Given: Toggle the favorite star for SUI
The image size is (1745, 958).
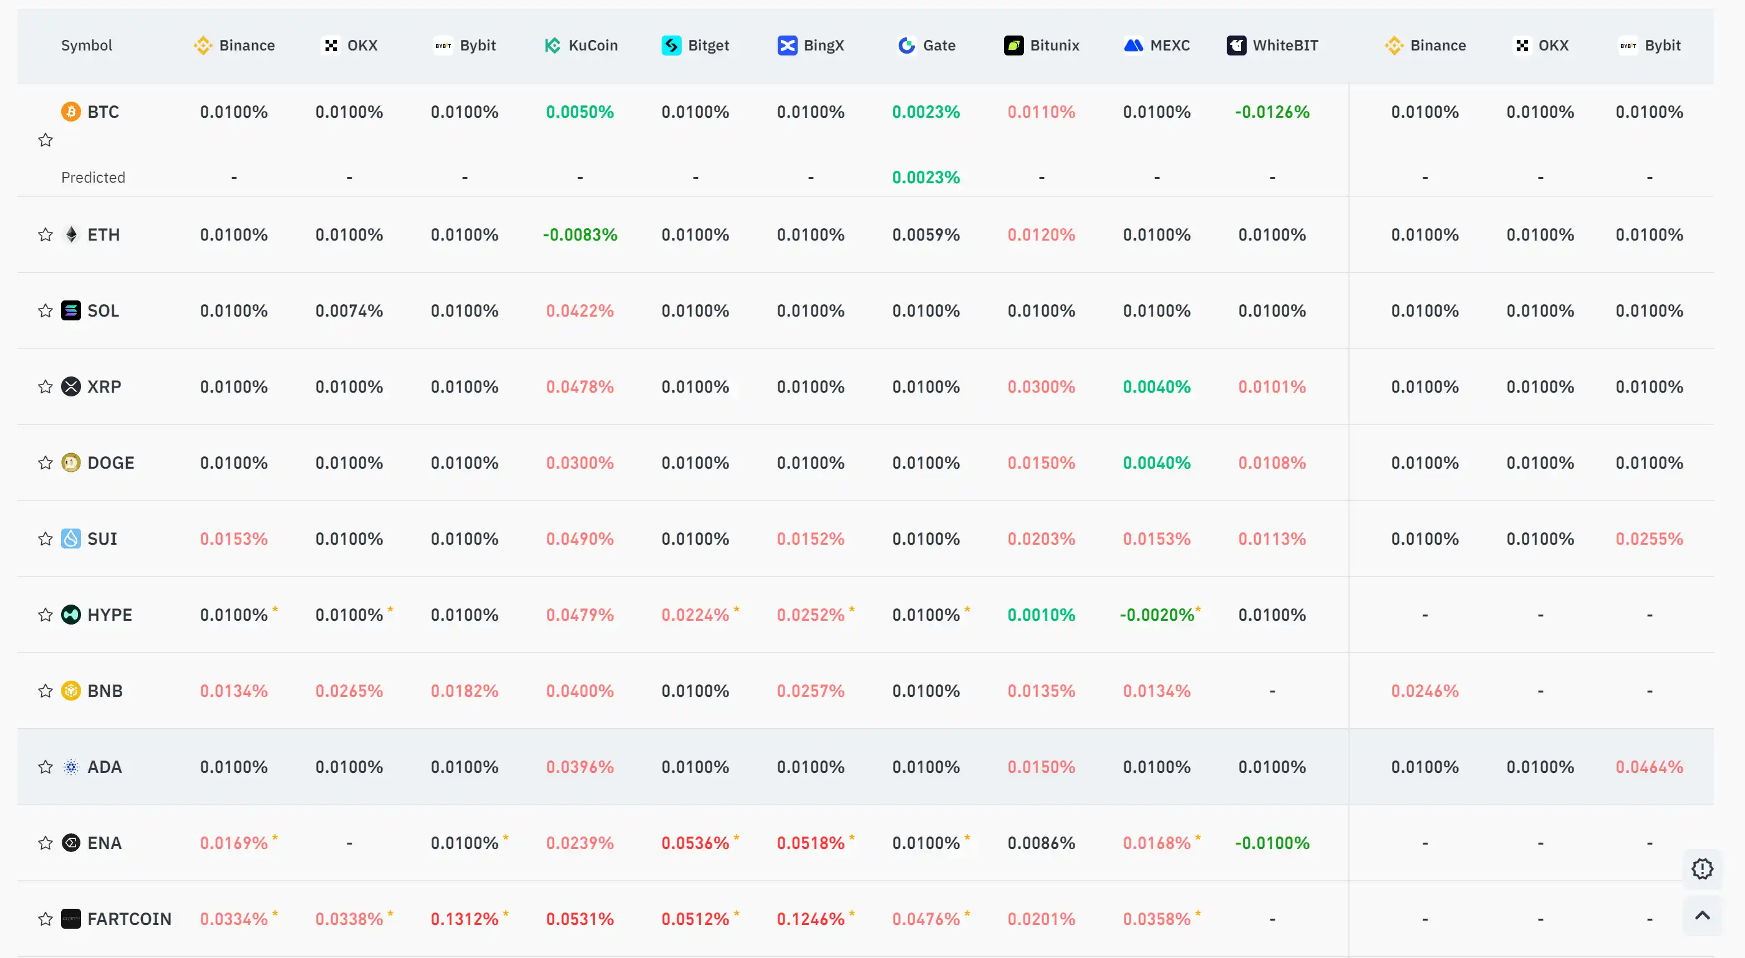Looking at the screenshot, I should pos(46,539).
